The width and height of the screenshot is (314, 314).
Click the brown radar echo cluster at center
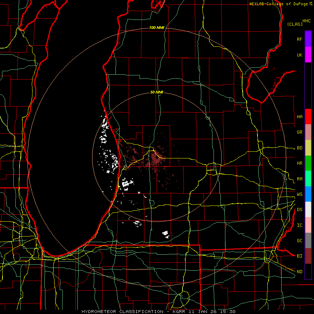(x=156, y=158)
